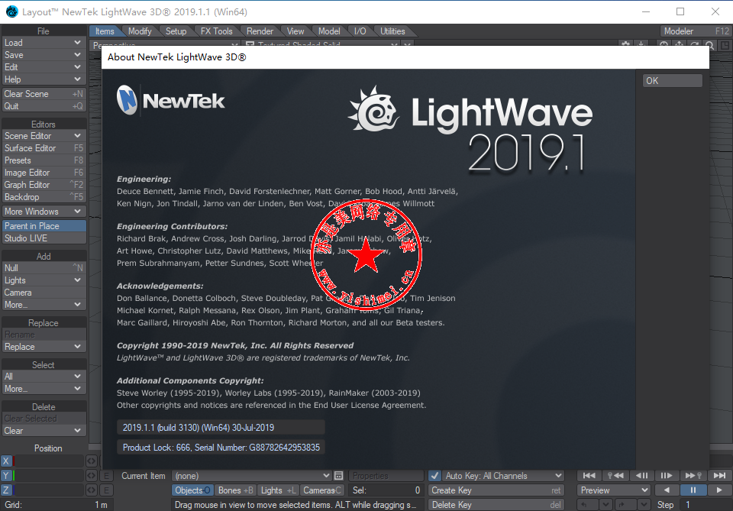Switch to the Render tab

(x=260, y=31)
